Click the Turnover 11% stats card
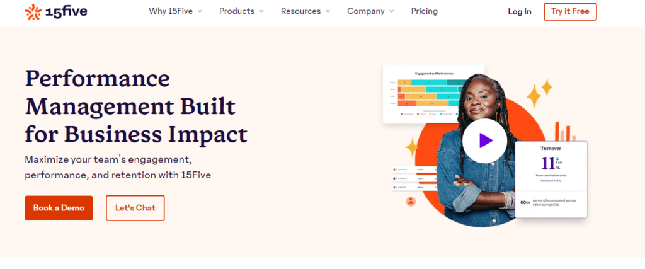The height and width of the screenshot is (269, 645). tap(551, 165)
